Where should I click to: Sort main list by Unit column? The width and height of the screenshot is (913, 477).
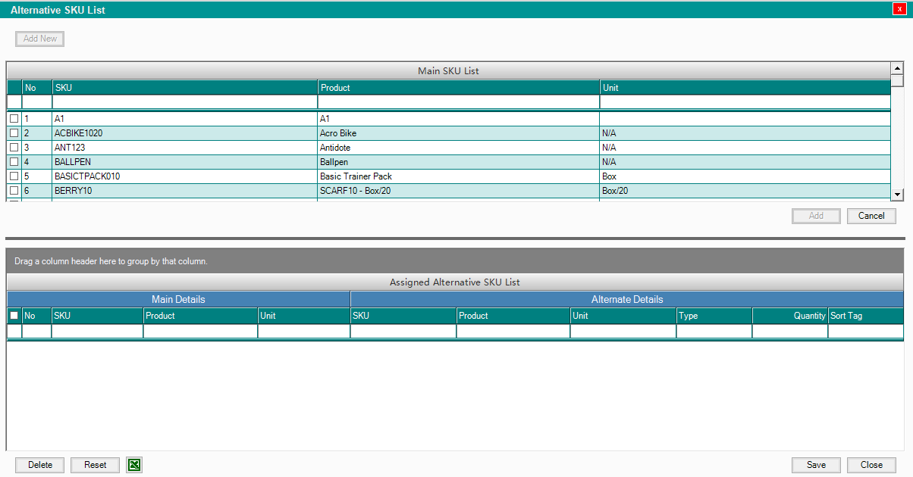pyautogui.click(x=743, y=88)
